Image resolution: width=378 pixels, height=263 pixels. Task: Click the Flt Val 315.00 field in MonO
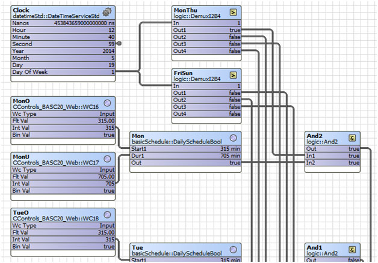pos(96,120)
